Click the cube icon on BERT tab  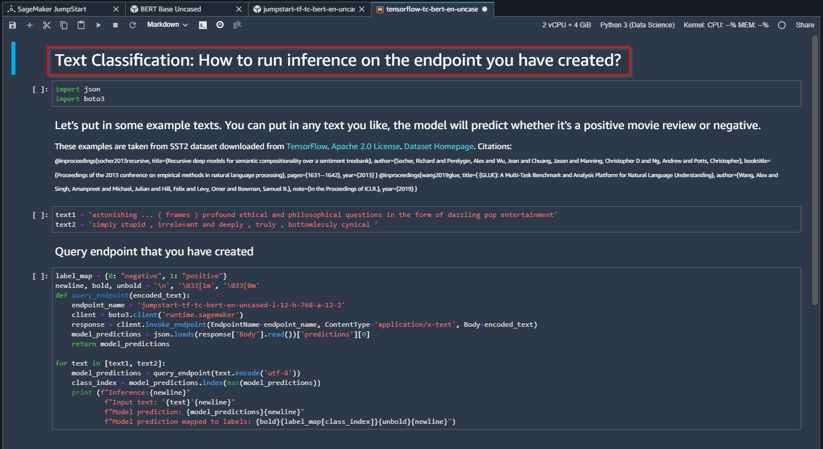click(x=134, y=9)
